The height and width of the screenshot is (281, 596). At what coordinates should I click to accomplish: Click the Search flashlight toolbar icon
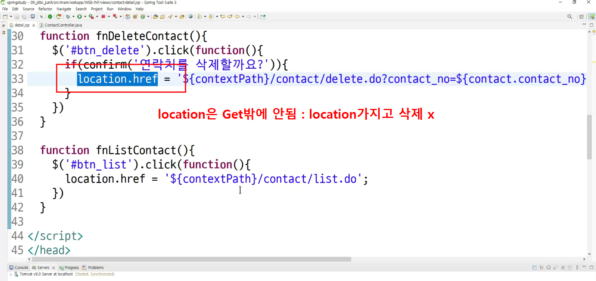coord(170,16)
